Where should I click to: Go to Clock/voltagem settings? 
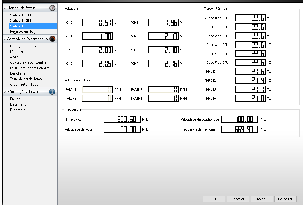(23, 46)
